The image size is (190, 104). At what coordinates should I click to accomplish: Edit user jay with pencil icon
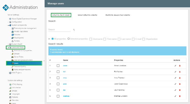pos(175,90)
